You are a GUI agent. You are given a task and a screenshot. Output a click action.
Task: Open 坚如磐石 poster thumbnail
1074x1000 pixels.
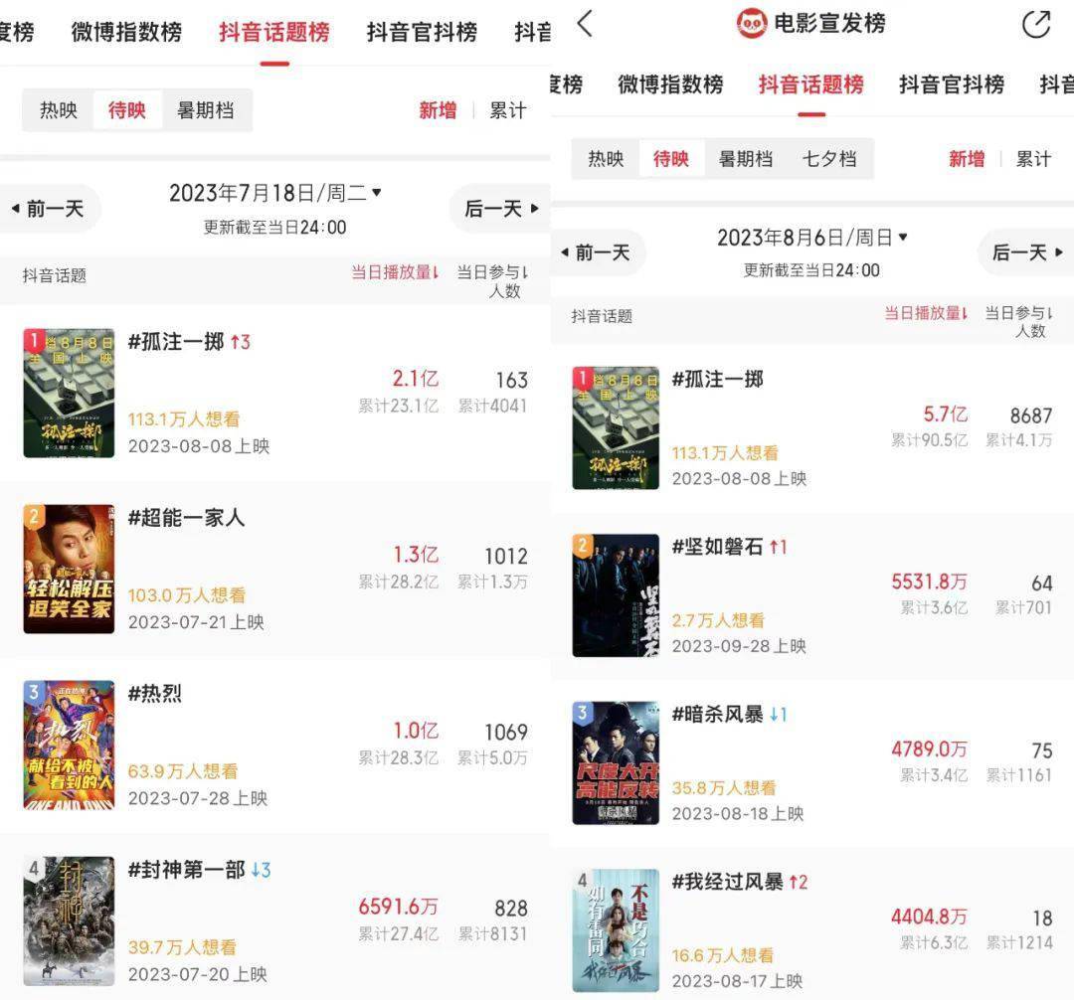(616, 595)
